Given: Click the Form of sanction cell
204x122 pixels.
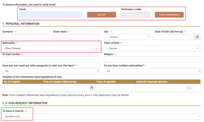Looking at the screenshot, I should [116, 88].
